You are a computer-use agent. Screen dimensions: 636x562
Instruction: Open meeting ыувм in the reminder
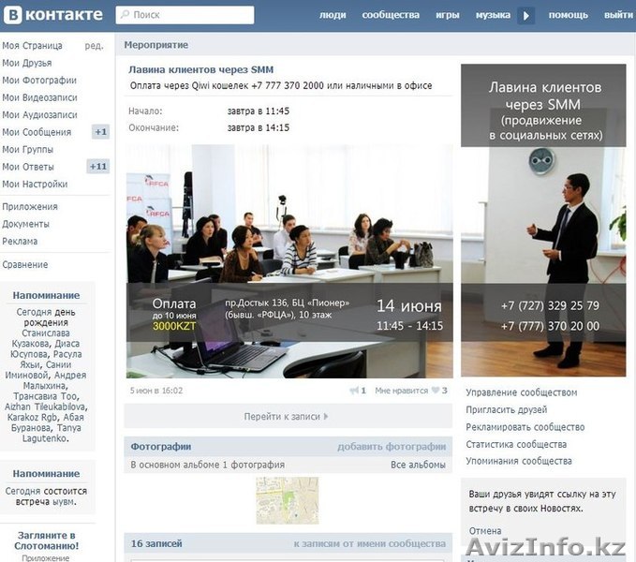point(64,502)
